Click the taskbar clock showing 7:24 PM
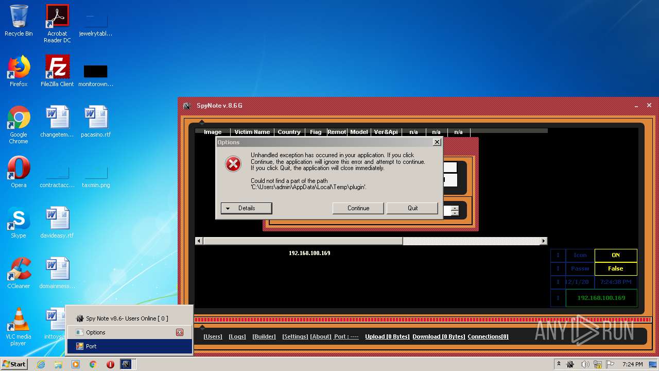Image resolution: width=659 pixels, height=371 pixels. point(632,364)
